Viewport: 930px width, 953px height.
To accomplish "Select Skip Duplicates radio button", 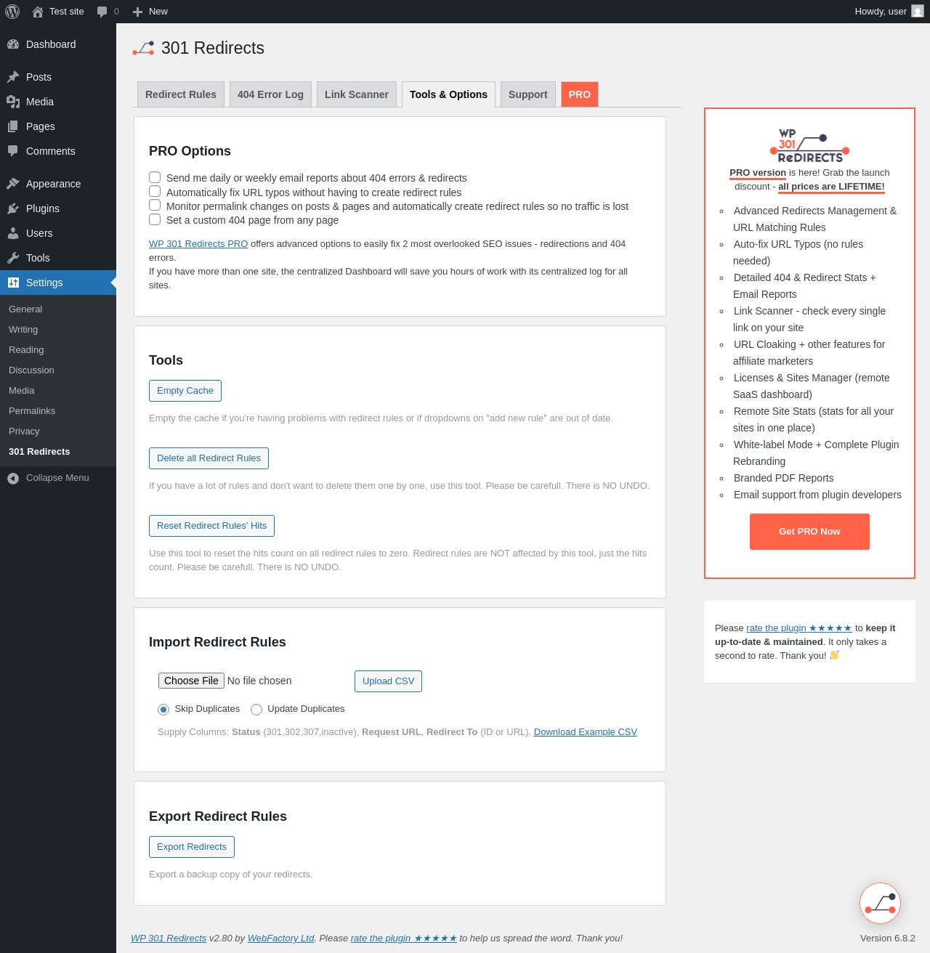I will [x=163, y=710].
